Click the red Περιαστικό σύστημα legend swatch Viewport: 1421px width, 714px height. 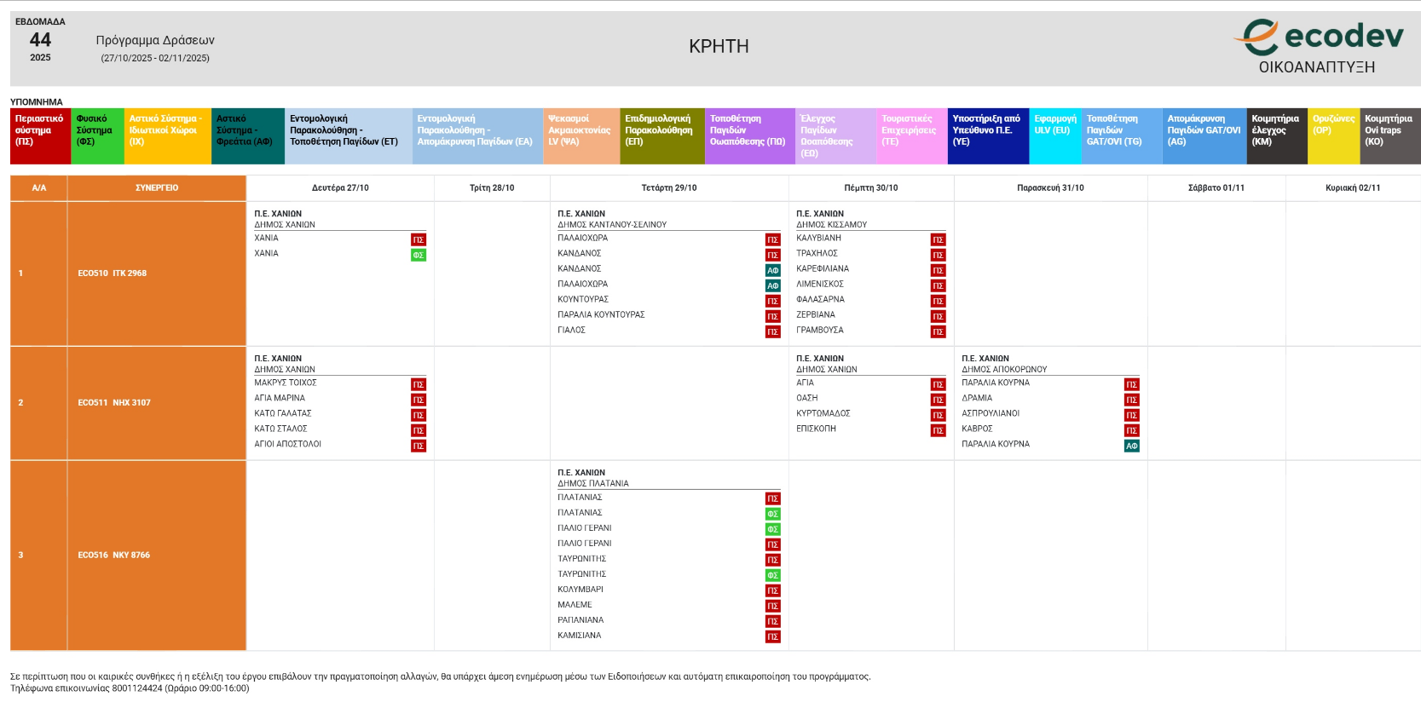click(x=40, y=135)
